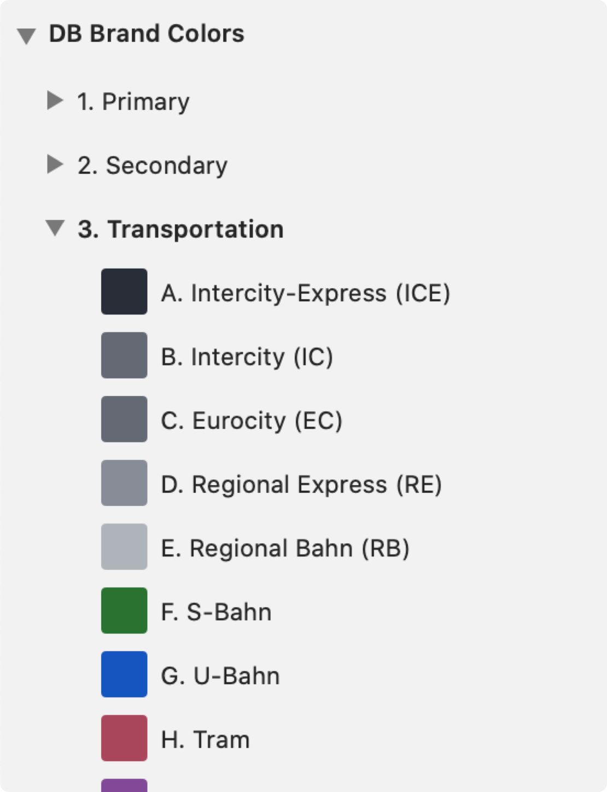This screenshot has width=607, height=792.
Task: Select the red Tram color swatch
Action: click(x=124, y=738)
